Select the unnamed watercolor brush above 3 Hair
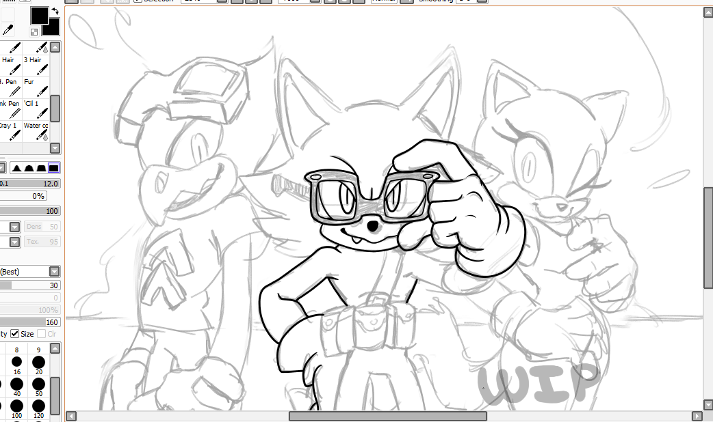This screenshot has width=713, height=422. click(36, 47)
